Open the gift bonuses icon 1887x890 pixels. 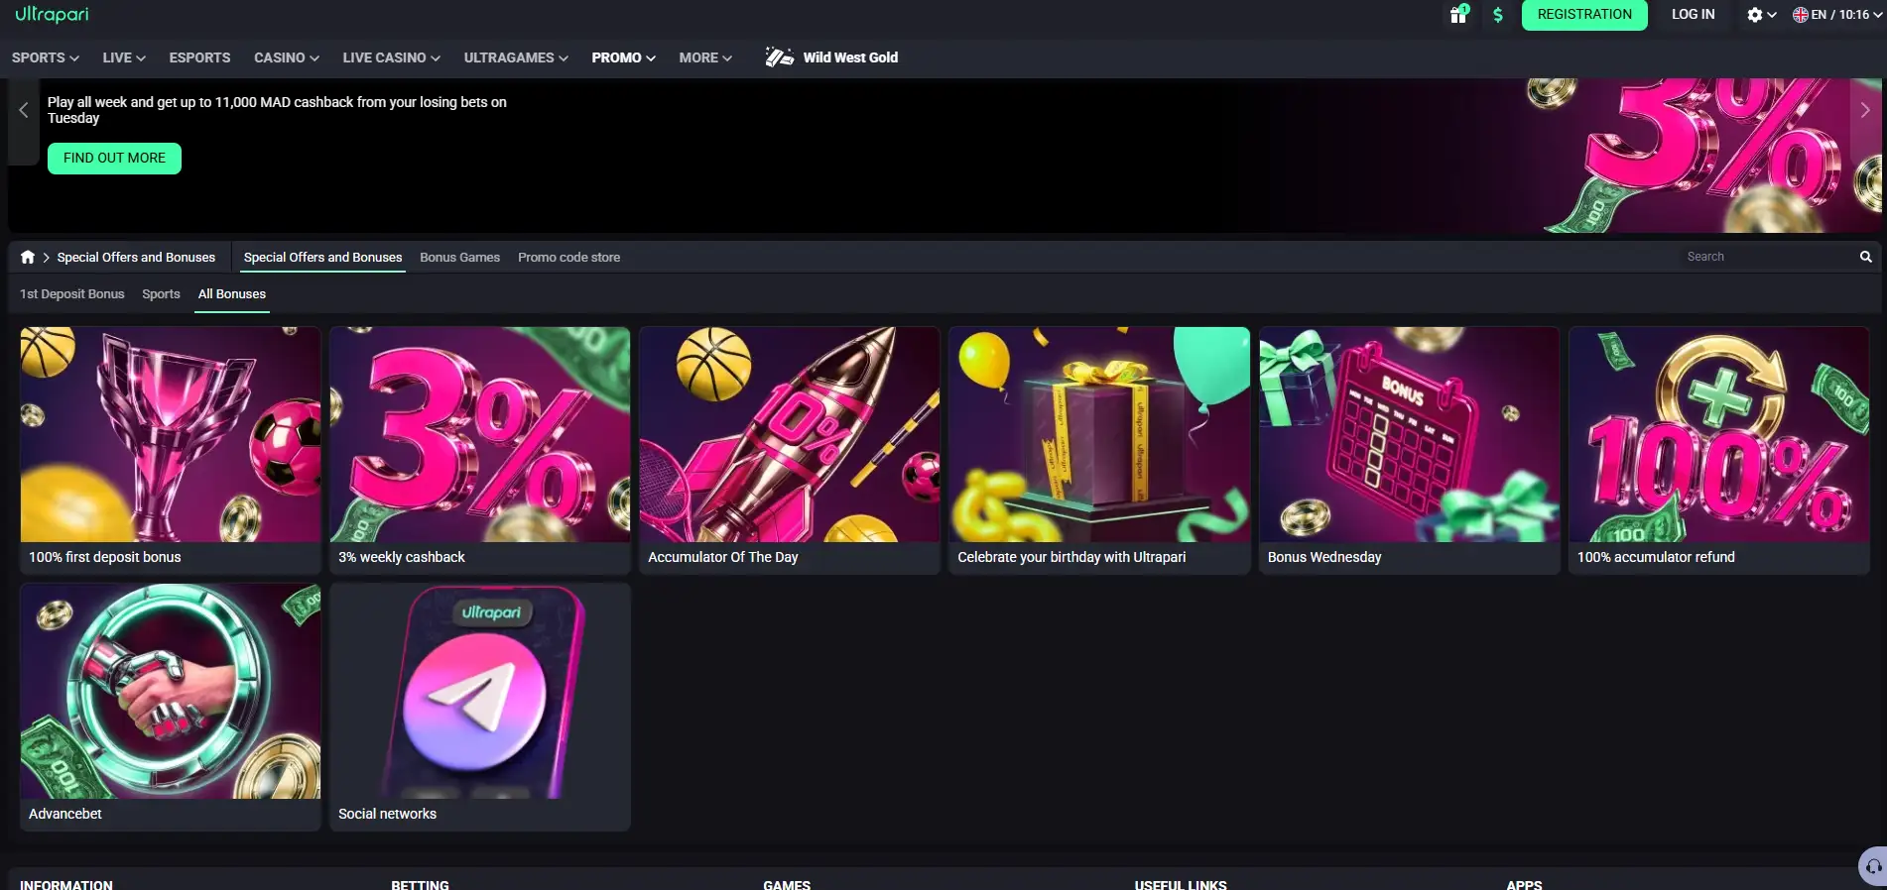coord(1458,15)
